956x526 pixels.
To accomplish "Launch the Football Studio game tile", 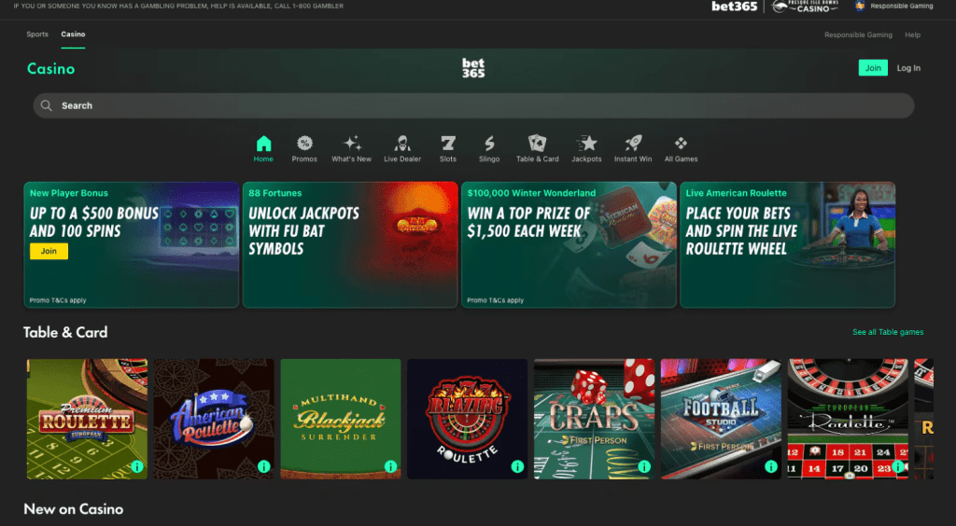I will click(x=722, y=419).
